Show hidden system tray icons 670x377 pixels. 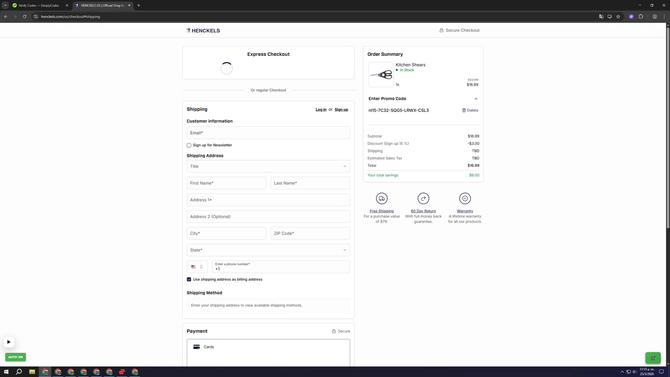pos(622,372)
